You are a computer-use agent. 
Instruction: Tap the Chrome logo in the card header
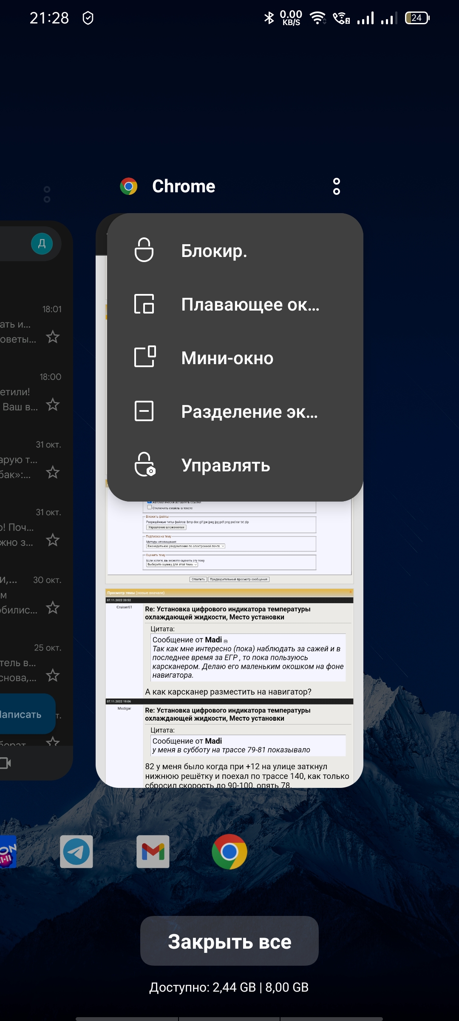128,186
